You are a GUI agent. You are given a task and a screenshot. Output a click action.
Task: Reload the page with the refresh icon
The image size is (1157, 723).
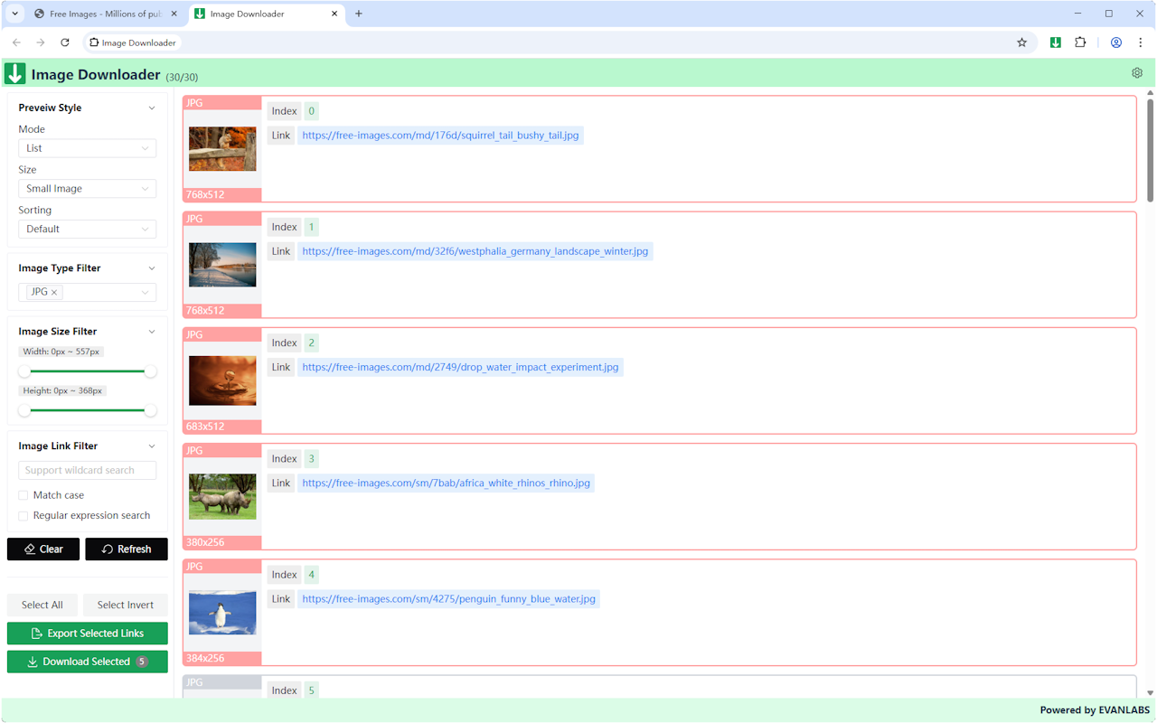coord(65,42)
